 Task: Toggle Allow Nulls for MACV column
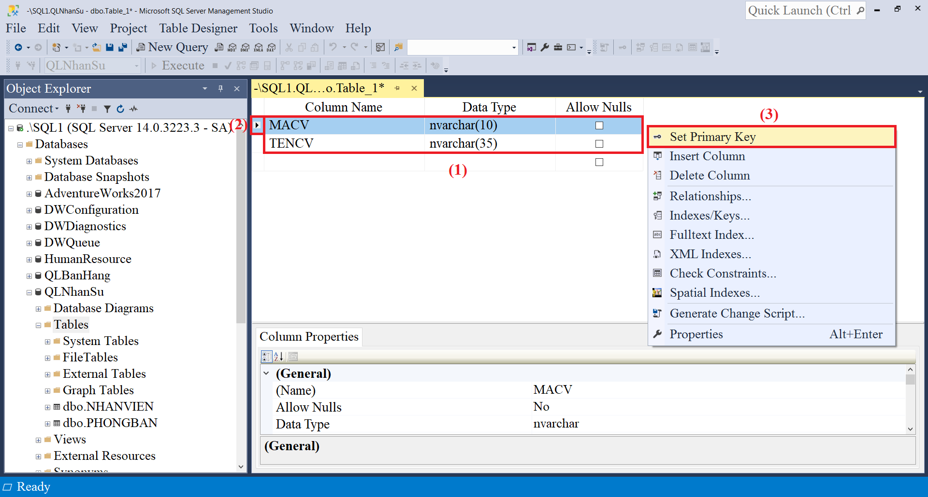(x=599, y=125)
